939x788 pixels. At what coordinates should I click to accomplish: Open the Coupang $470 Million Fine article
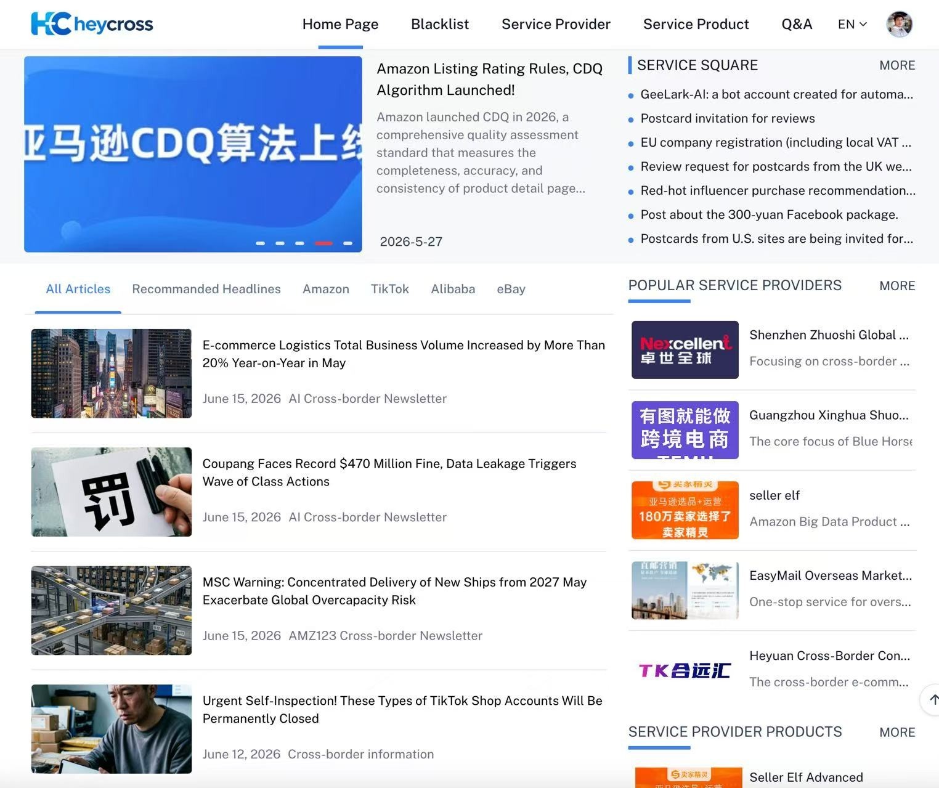click(x=389, y=473)
